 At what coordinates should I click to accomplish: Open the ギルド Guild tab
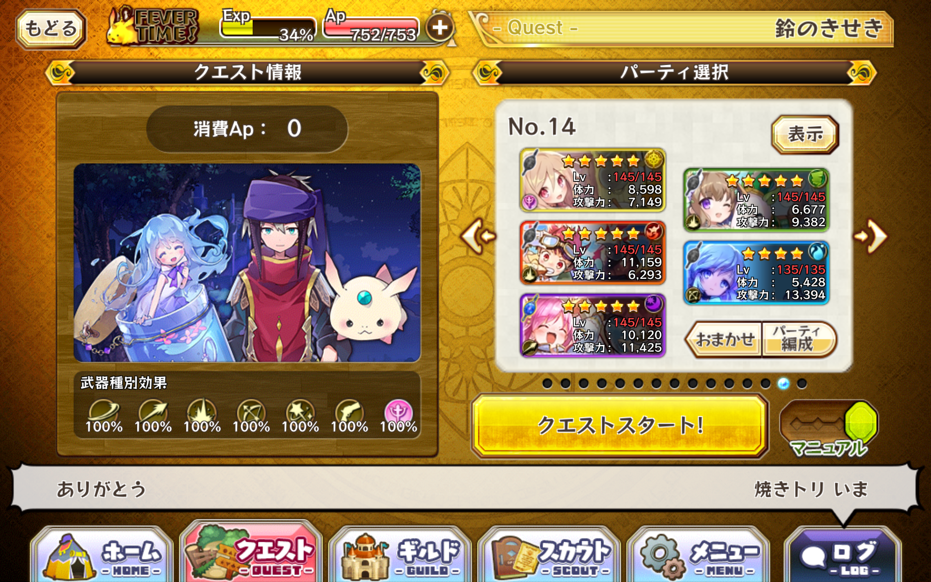click(401, 555)
